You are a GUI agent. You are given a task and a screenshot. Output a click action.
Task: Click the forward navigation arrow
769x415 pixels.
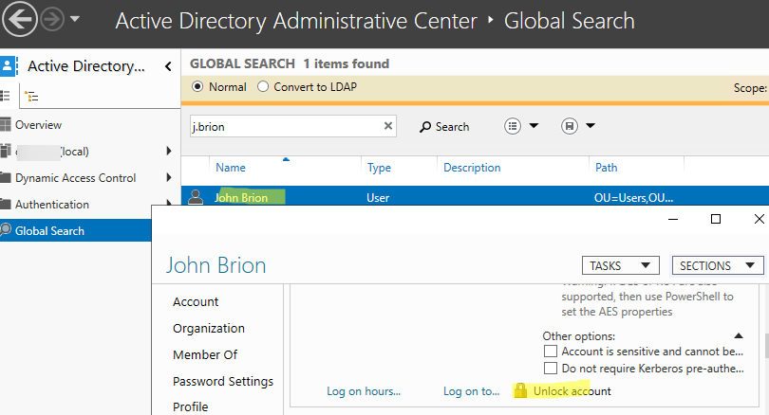click(52, 20)
